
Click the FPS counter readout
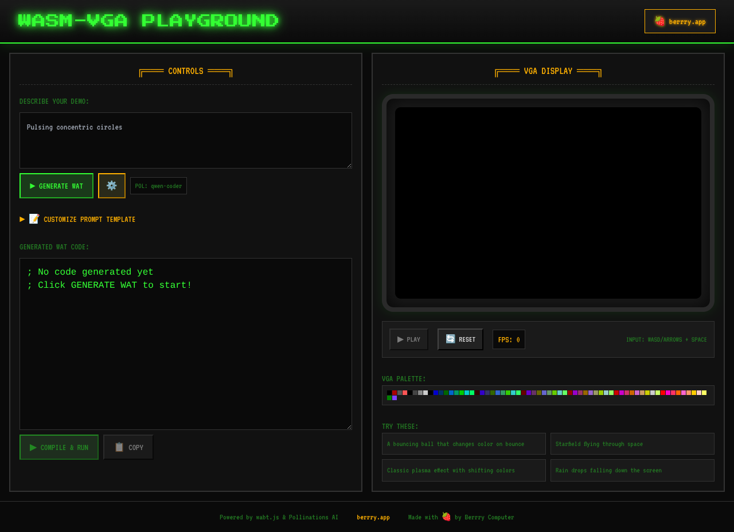[509, 339]
